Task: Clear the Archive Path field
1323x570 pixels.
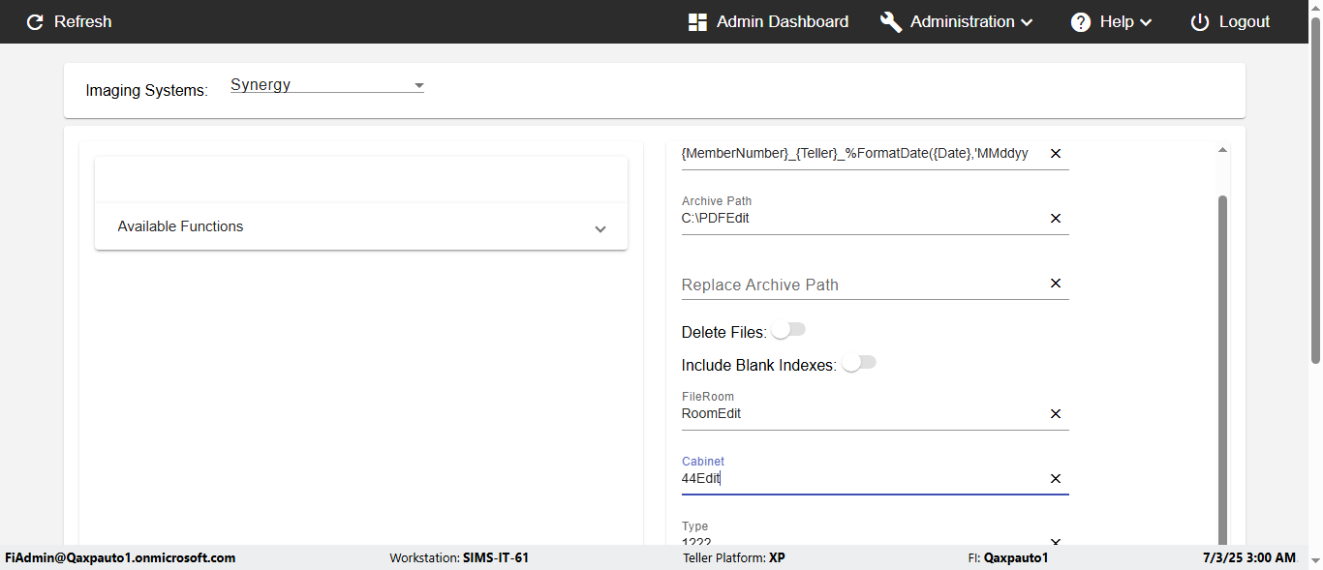Action: coord(1056,219)
